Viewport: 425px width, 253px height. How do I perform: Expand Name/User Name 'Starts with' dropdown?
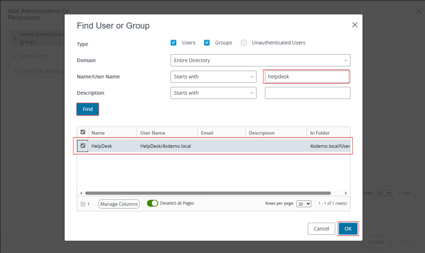pyautogui.click(x=213, y=77)
